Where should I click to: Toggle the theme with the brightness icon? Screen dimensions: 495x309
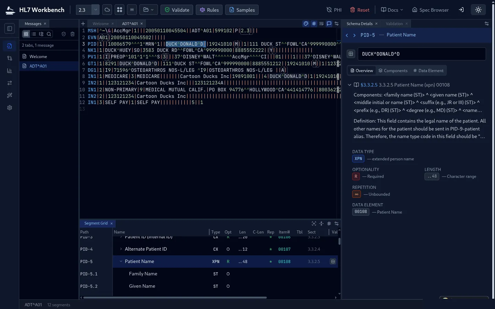click(478, 10)
